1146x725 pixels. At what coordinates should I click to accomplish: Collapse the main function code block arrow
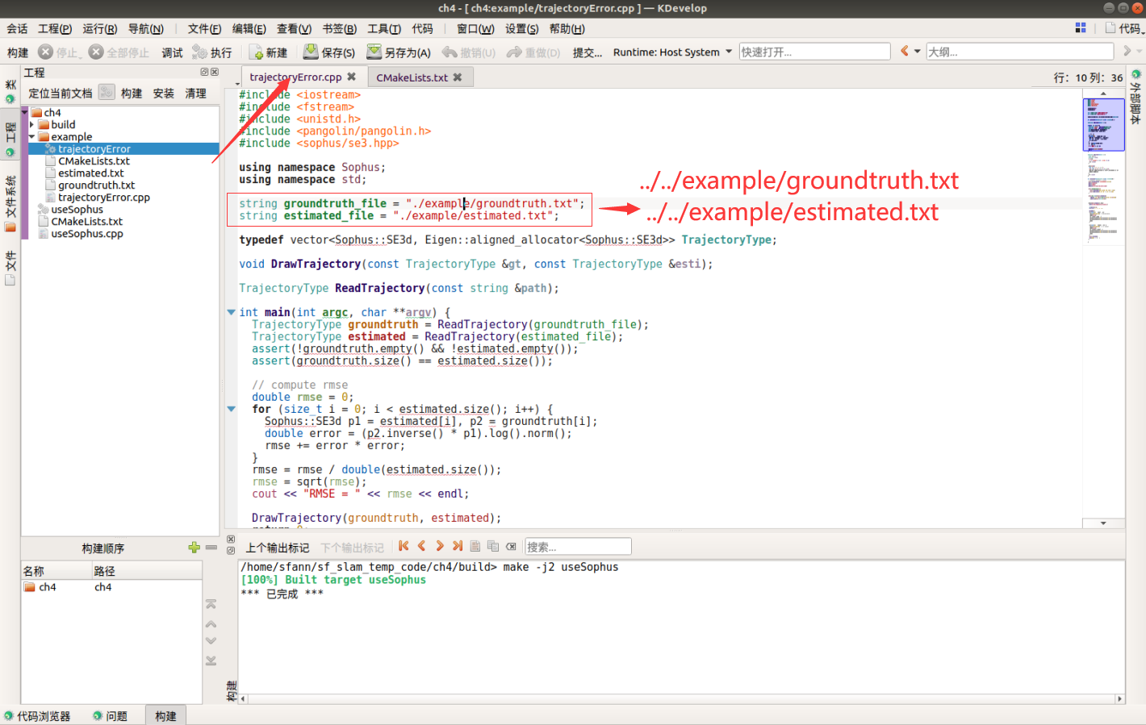pyautogui.click(x=232, y=312)
